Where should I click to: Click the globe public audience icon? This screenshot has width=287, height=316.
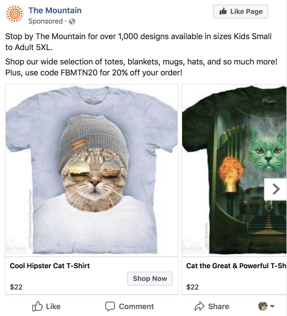[x=72, y=21]
